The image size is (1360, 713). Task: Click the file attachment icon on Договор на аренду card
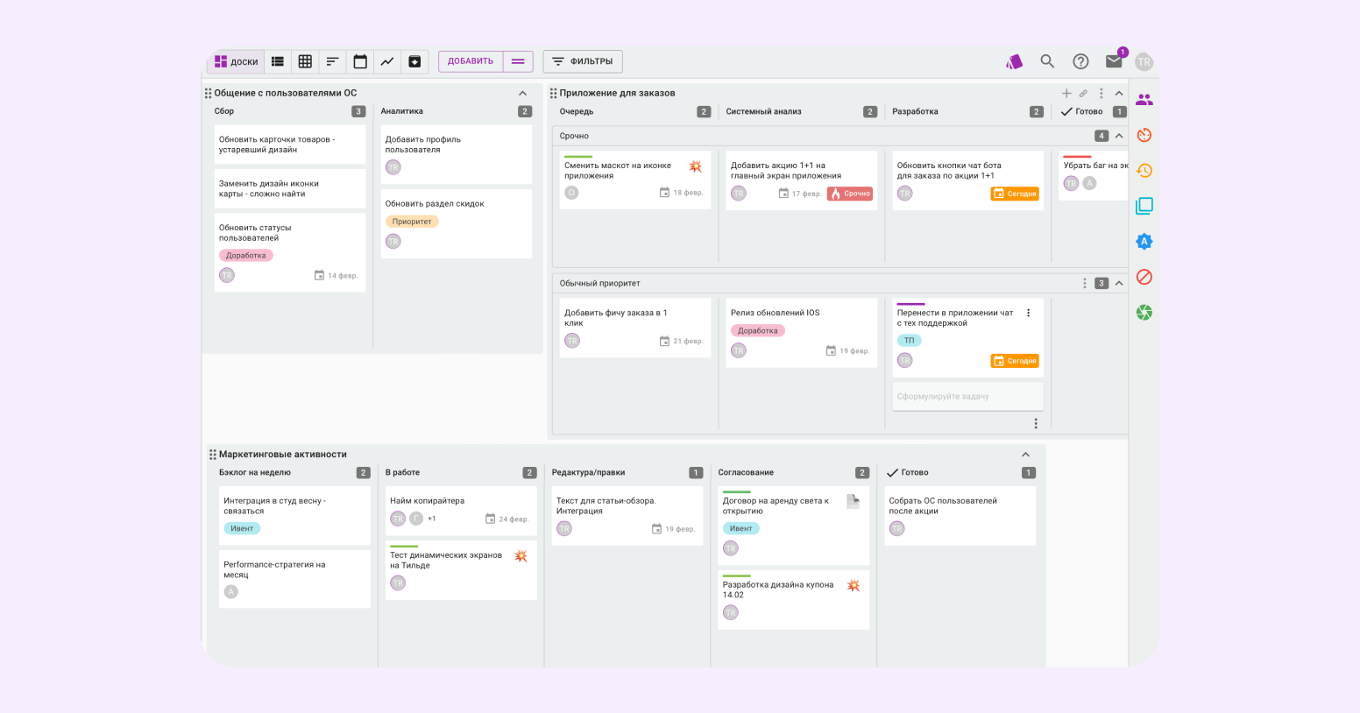[x=854, y=501]
